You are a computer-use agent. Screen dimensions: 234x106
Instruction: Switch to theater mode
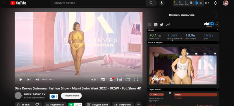tap(128, 79)
